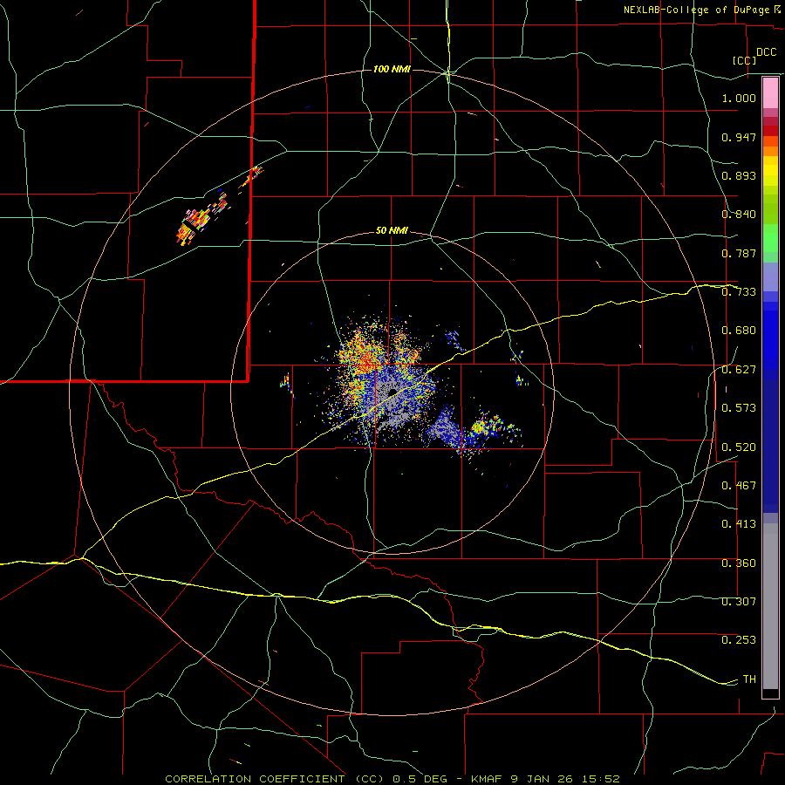The height and width of the screenshot is (785, 785).
Task: Click the 0.520 legend value
Action: (739, 447)
